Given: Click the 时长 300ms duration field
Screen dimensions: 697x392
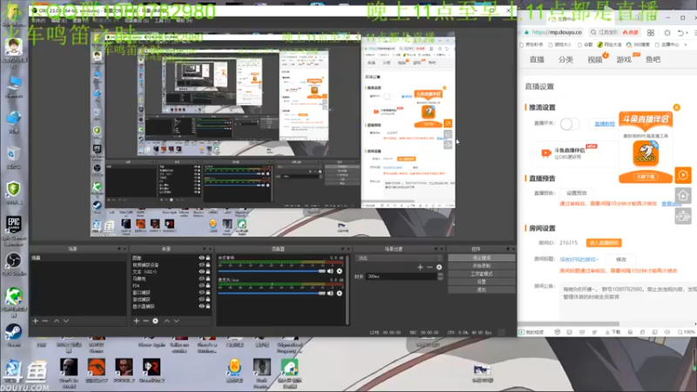Looking at the screenshot, I should [x=401, y=276].
